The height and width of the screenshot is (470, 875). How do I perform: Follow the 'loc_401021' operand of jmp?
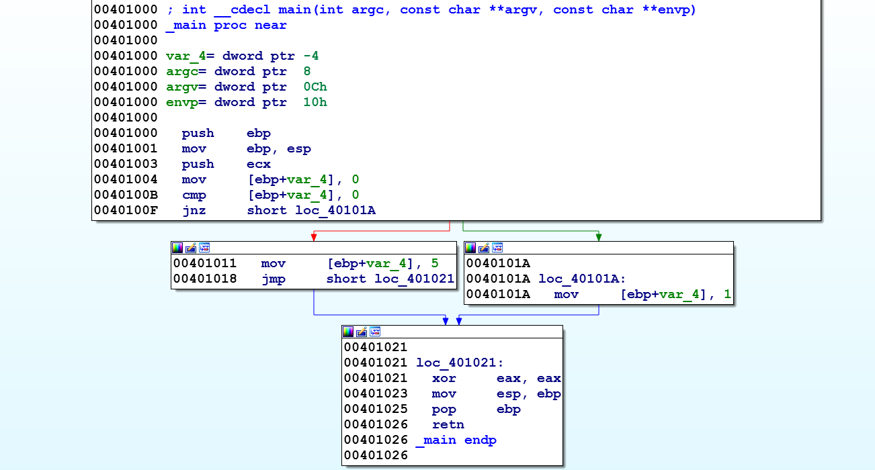pos(415,279)
